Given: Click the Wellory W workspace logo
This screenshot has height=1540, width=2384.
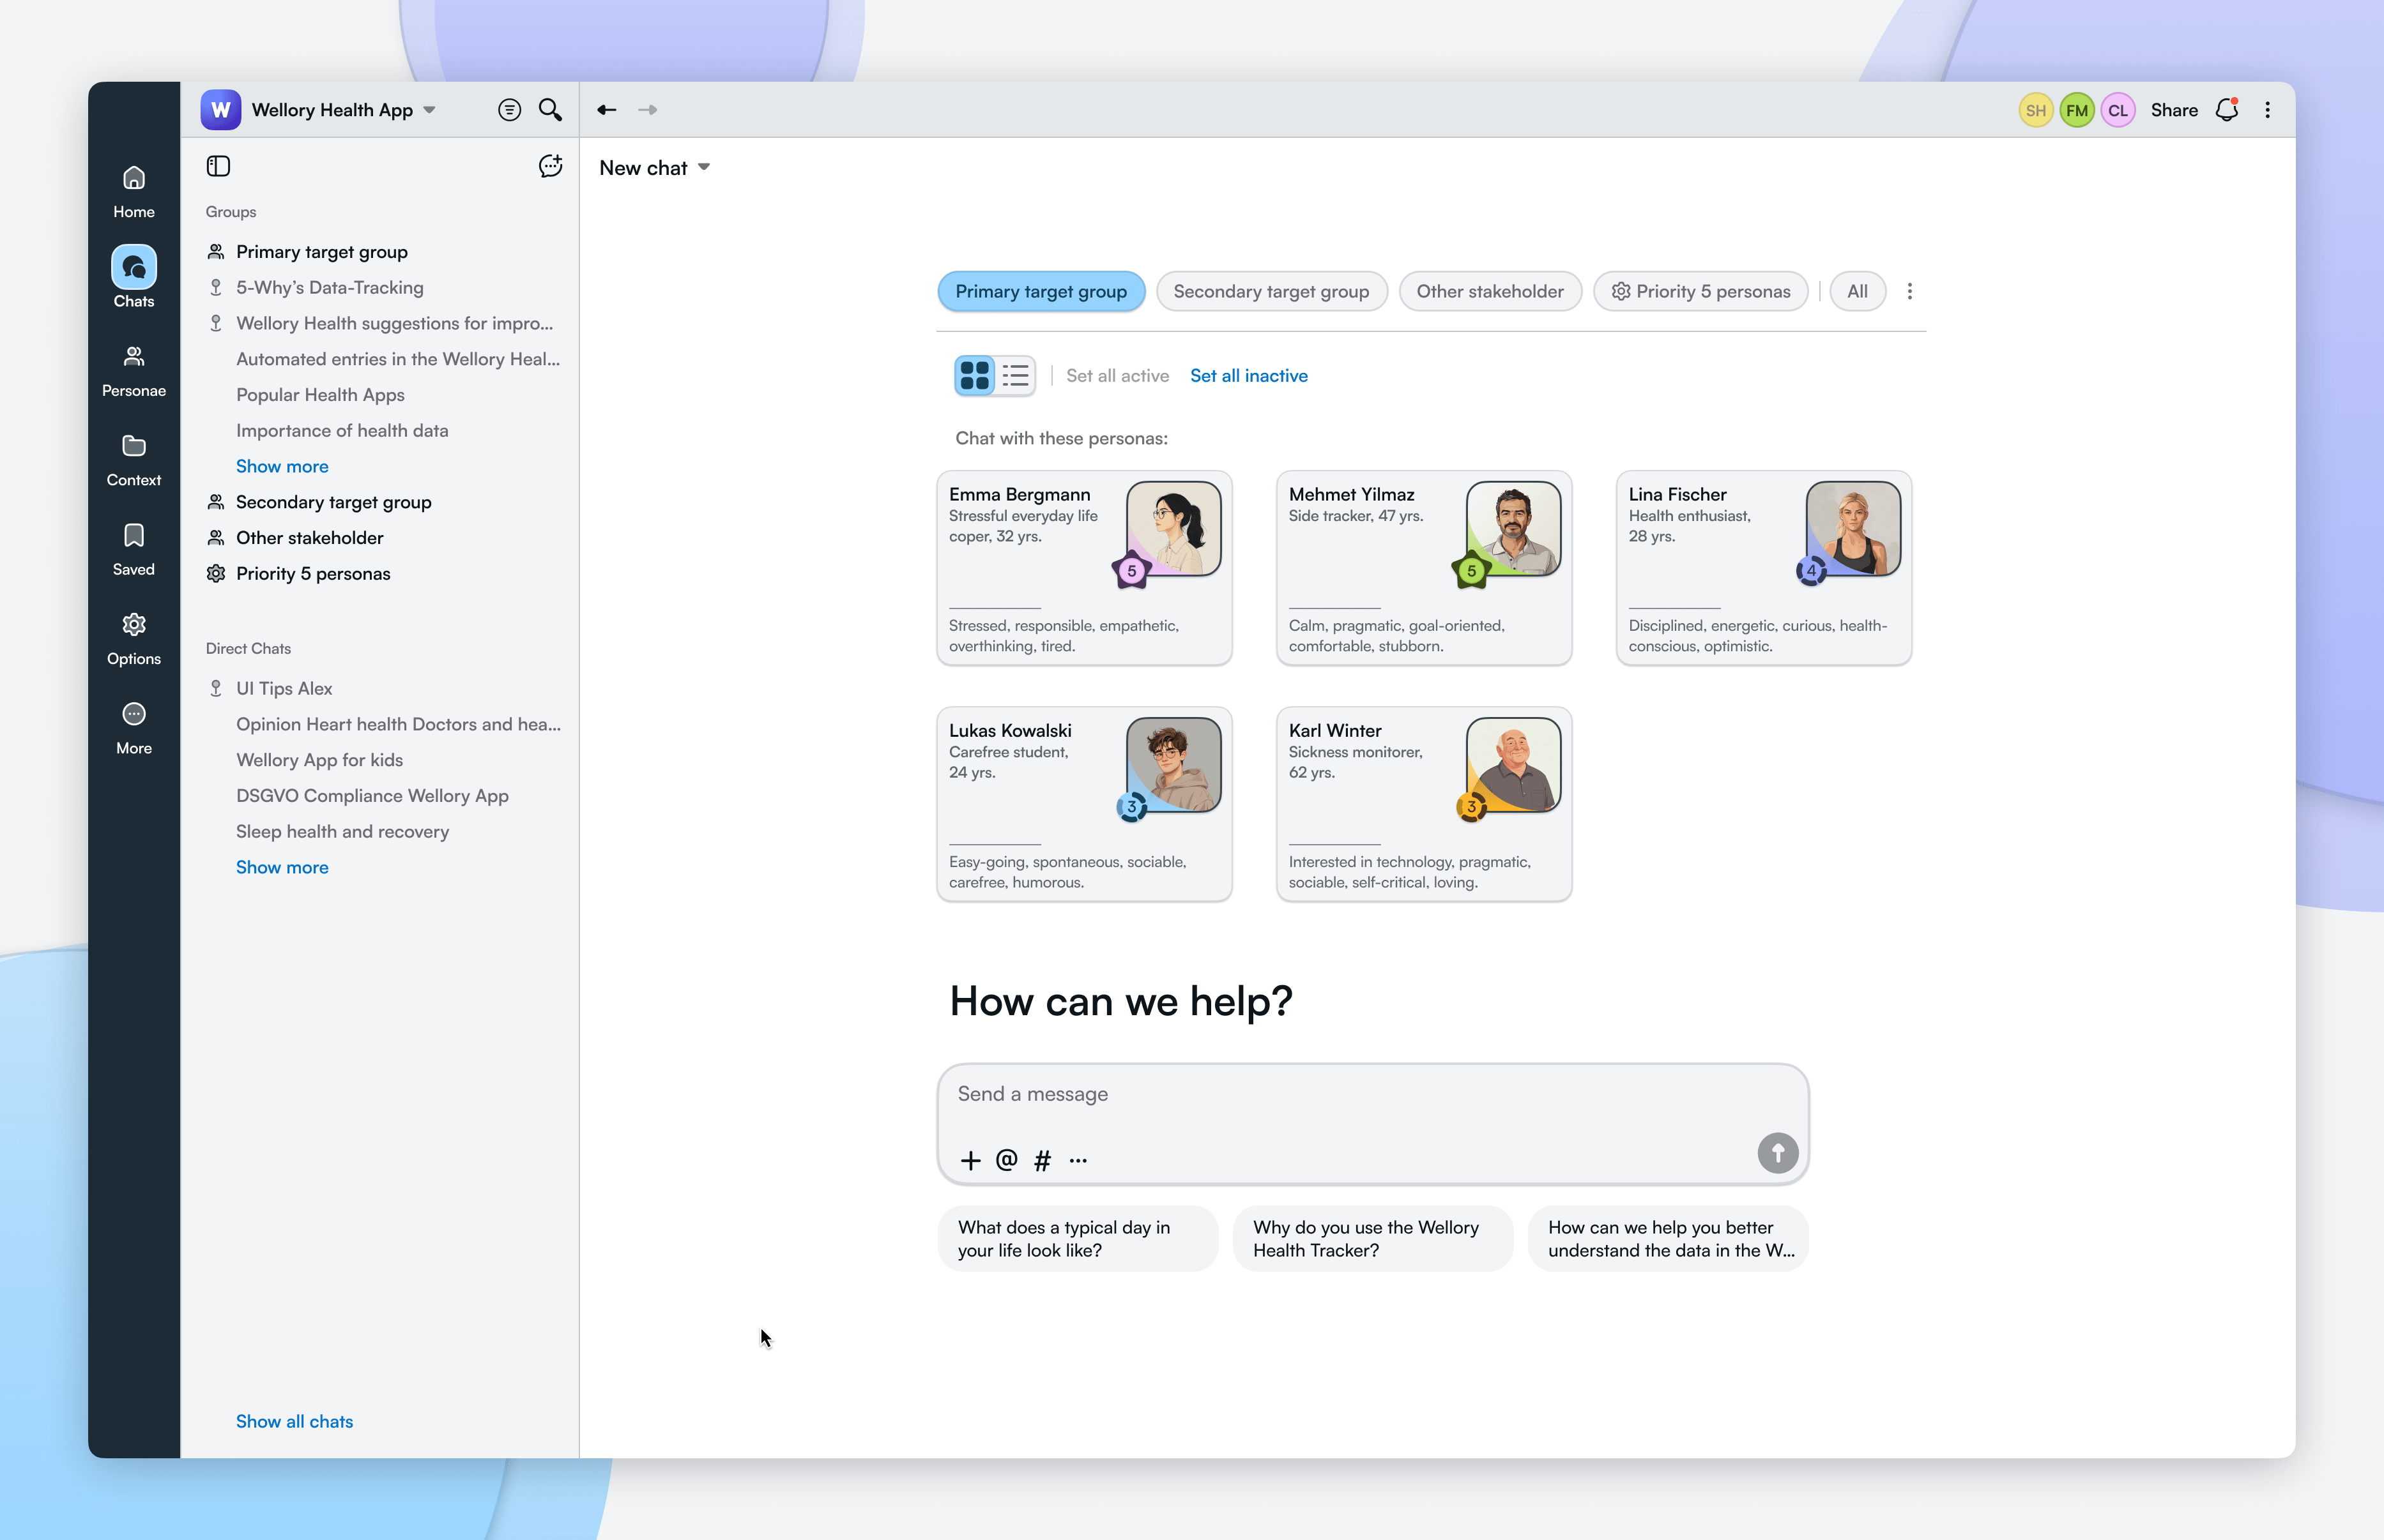Looking at the screenshot, I should (220, 110).
